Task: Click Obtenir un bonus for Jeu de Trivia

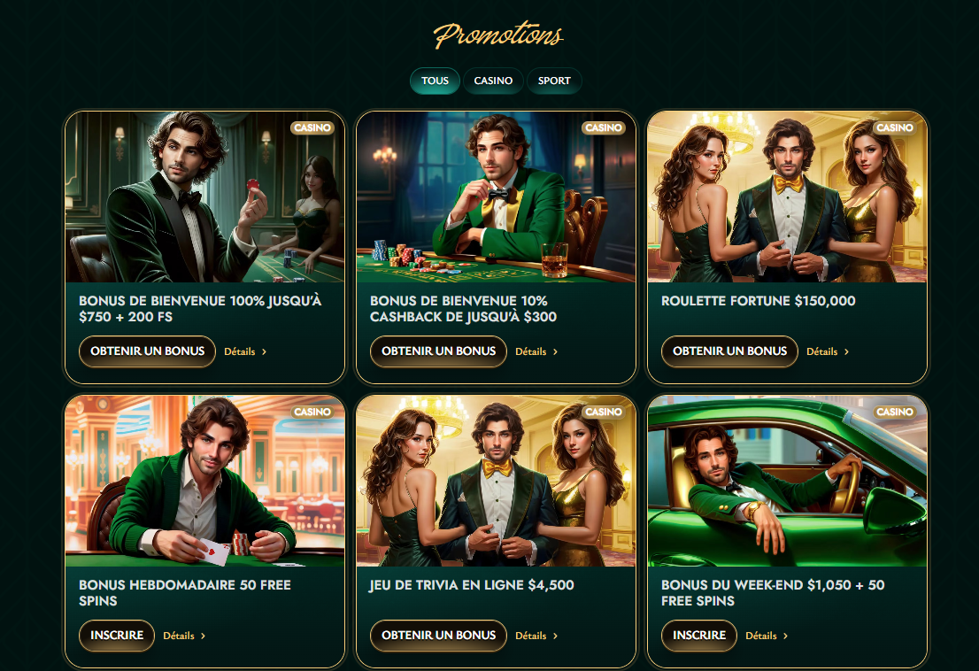Action: 438,636
